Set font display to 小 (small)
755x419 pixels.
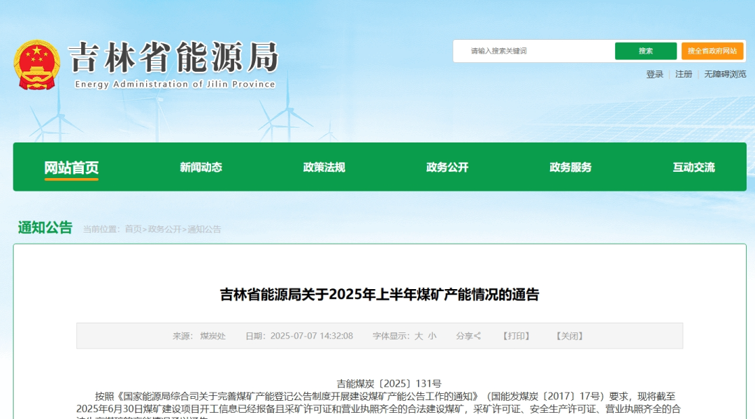tap(432, 336)
